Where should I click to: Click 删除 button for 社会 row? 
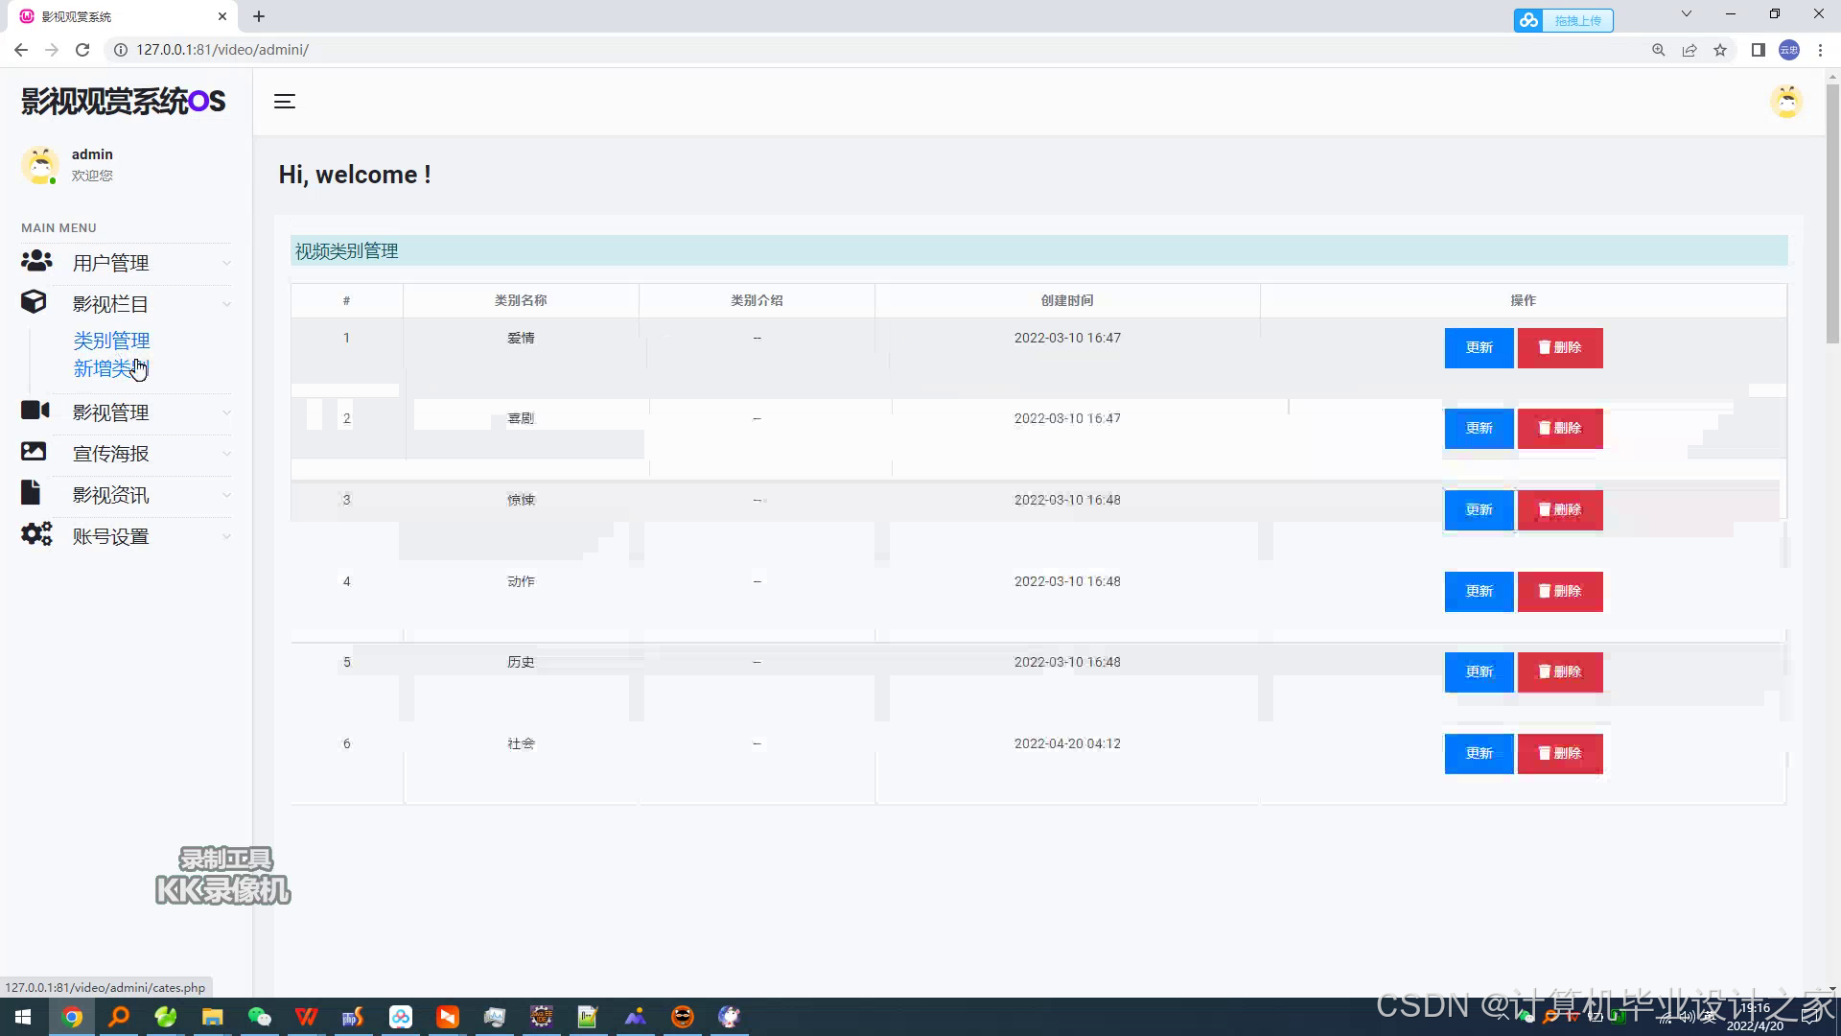click(x=1560, y=753)
